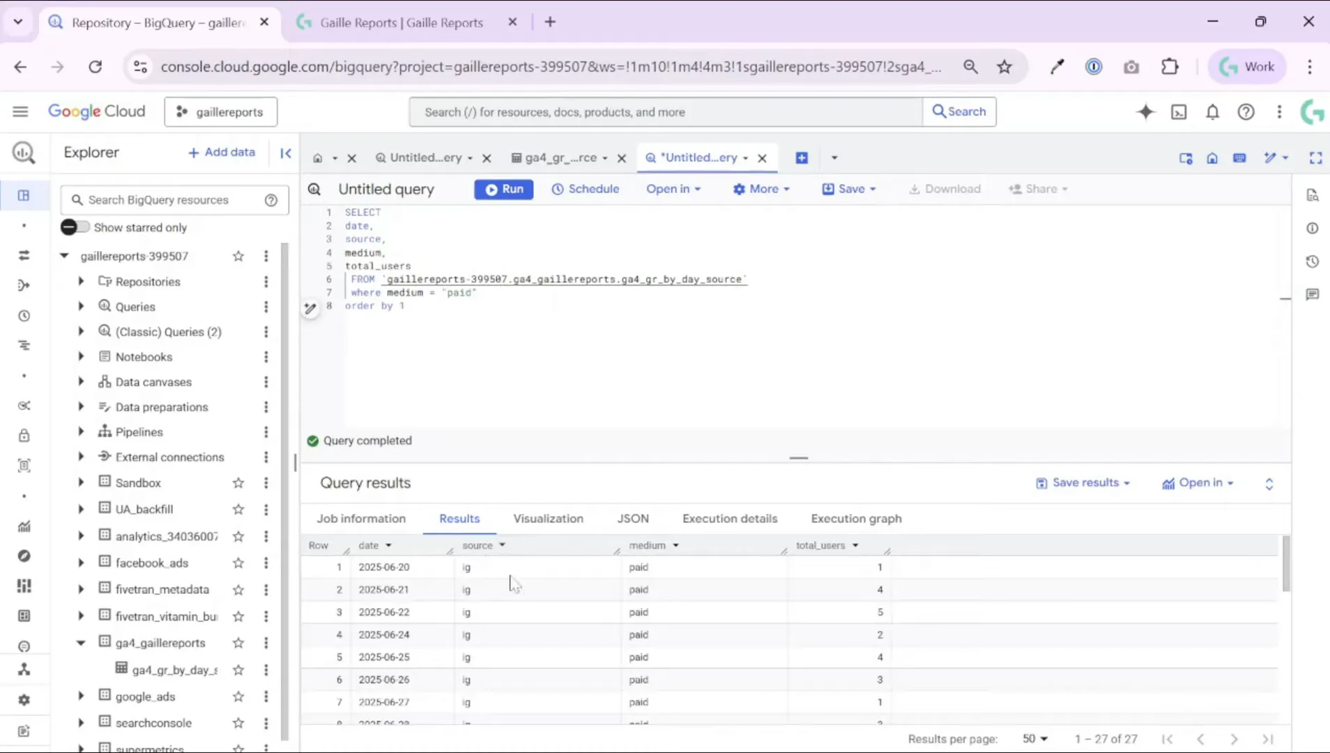Open the Results per page dropdown

pos(1036,738)
